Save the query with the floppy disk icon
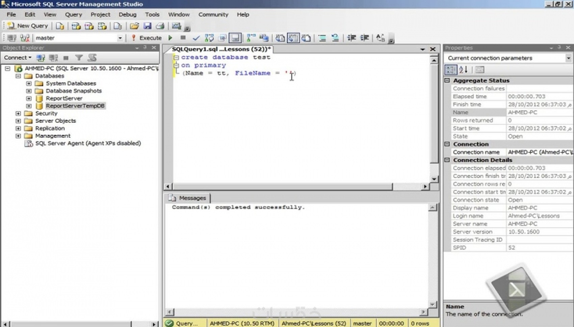 click(147, 26)
